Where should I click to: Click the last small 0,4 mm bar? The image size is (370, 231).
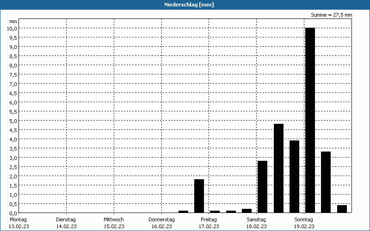[342, 209]
